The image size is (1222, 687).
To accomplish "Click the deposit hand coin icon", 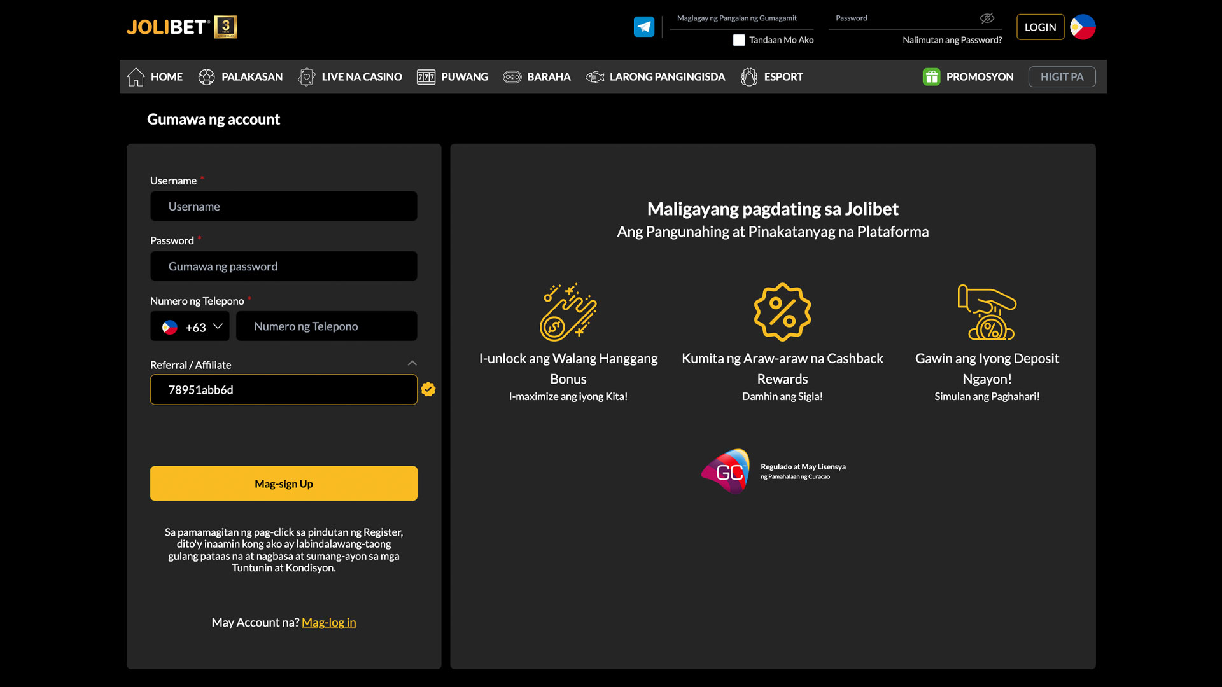I will pyautogui.click(x=987, y=312).
